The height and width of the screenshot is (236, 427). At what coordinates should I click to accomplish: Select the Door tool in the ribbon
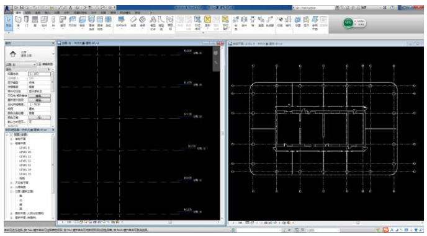(27, 22)
